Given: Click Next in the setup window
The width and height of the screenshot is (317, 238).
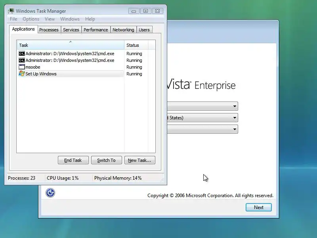Looking at the screenshot, I should click(259, 207).
